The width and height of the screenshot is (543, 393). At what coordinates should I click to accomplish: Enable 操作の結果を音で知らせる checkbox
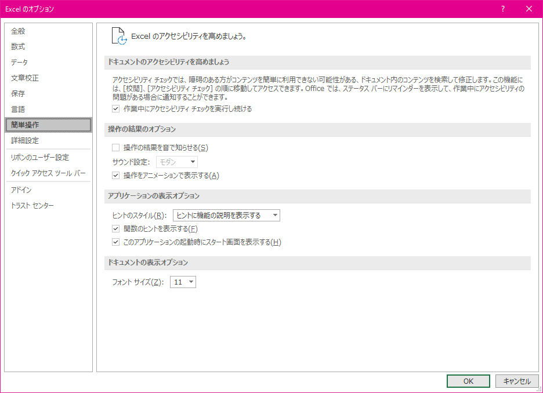[x=115, y=148]
